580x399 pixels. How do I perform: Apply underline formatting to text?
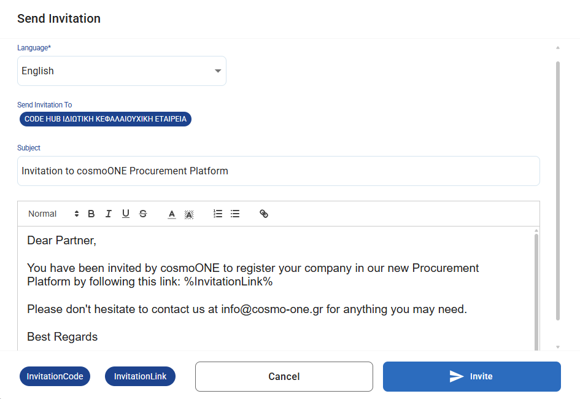126,214
